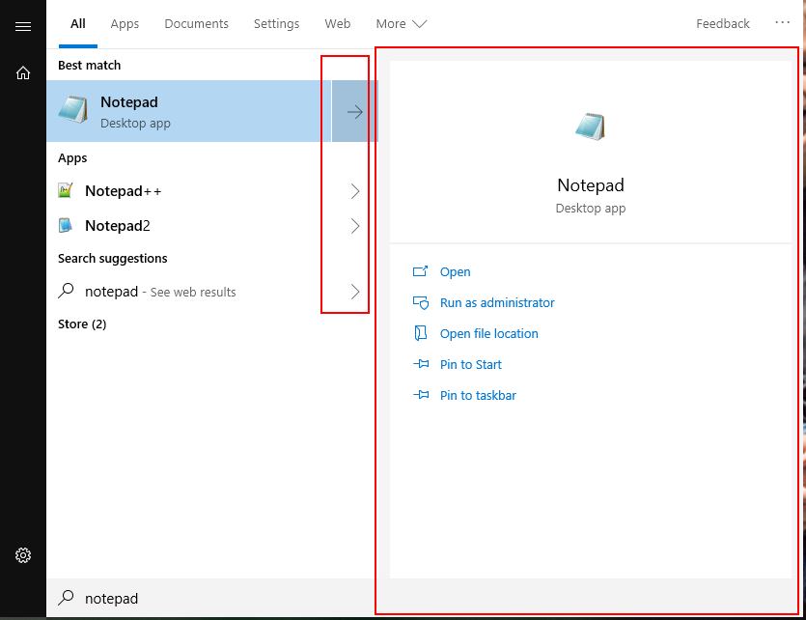The height and width of the screenshot is (620, 806).
Task: Switch to the Documents tab
Action: tap(196, 23)
